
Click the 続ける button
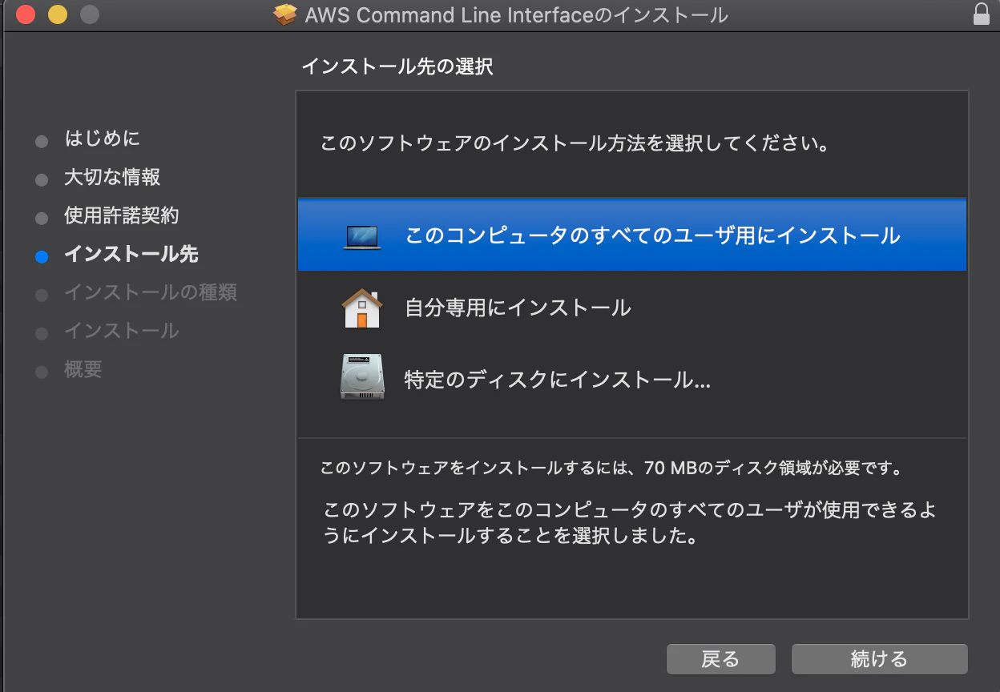click(x=879, y=659)
